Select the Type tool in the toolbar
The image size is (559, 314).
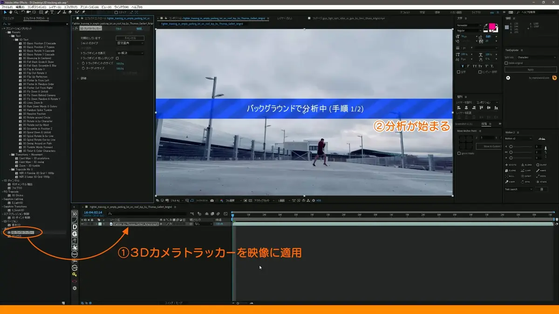pos(52,13)
